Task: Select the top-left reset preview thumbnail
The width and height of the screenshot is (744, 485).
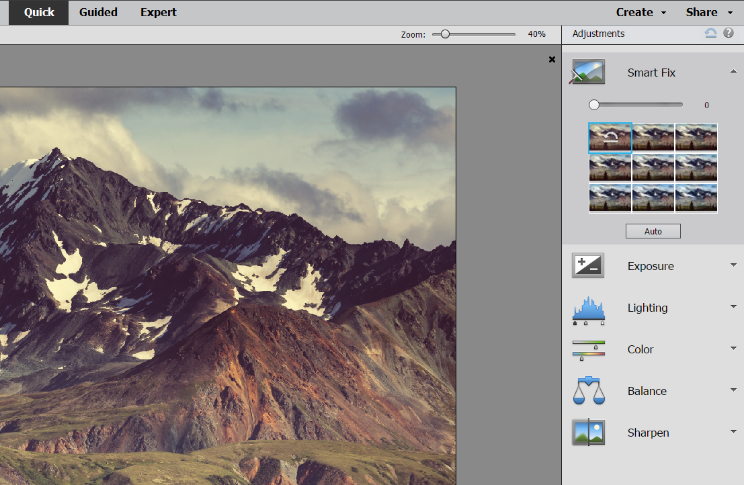Action: coord(610,137)
